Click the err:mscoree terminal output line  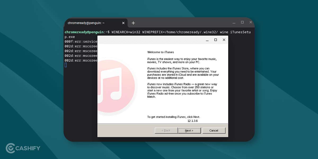click(81, 51)
